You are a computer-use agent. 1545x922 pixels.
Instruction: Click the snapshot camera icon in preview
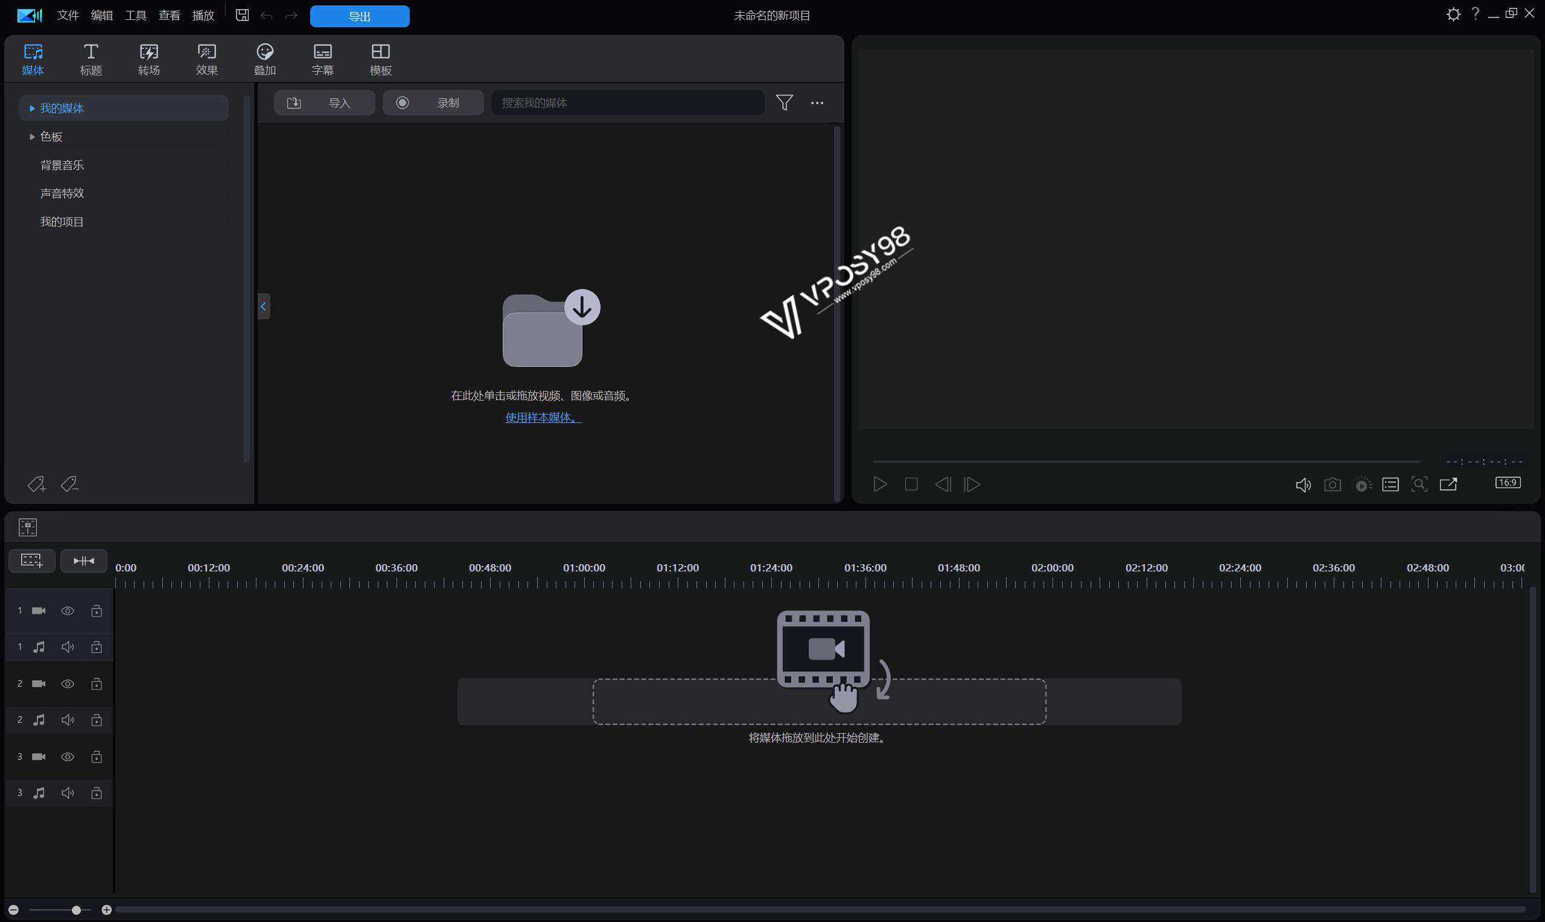pyautogui.click(x=1332, y=485)
